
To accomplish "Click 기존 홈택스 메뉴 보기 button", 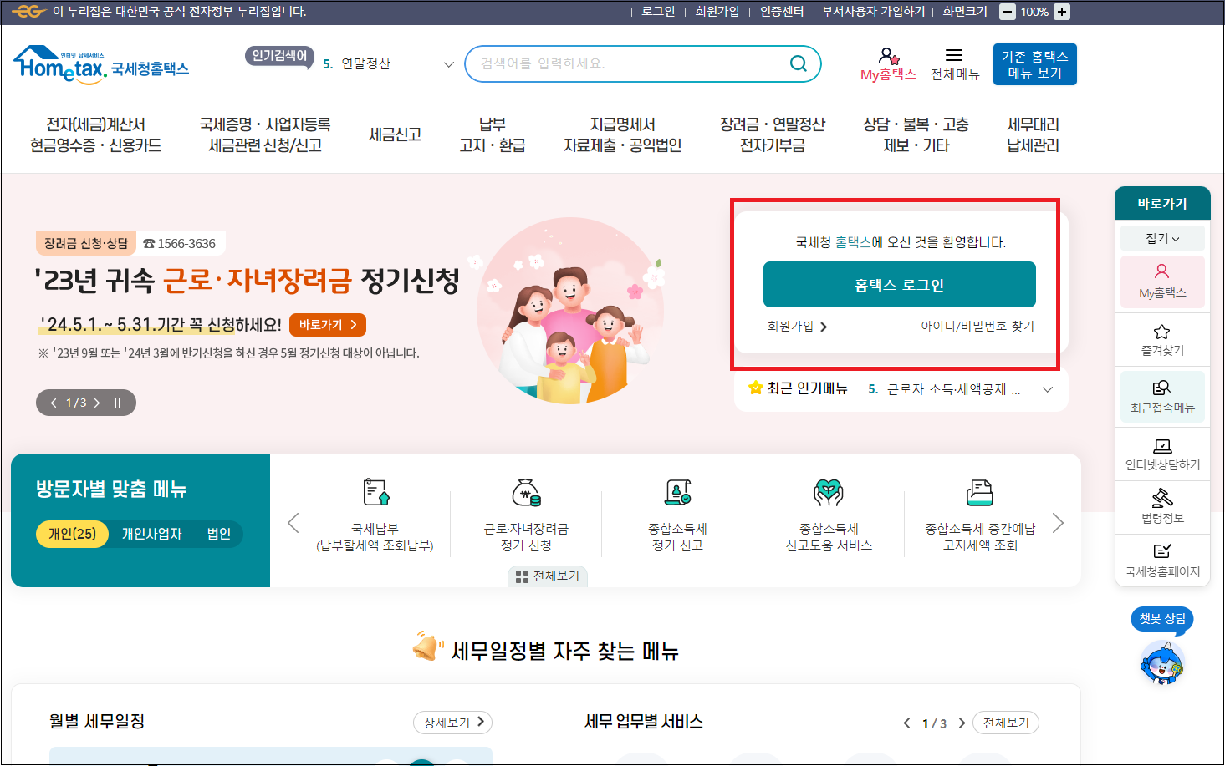I will [x=1034, y=64].
